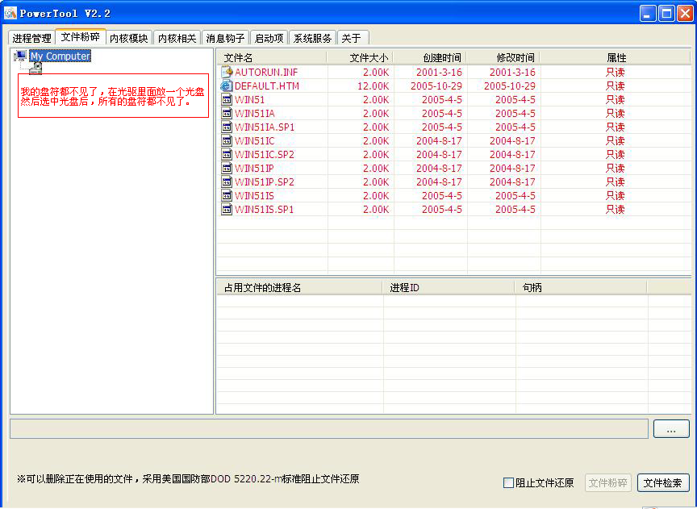This screenshot has height=509, width=697.
Task: Click the icon next to WIN51IS.SP1
Action: [227, 210]
